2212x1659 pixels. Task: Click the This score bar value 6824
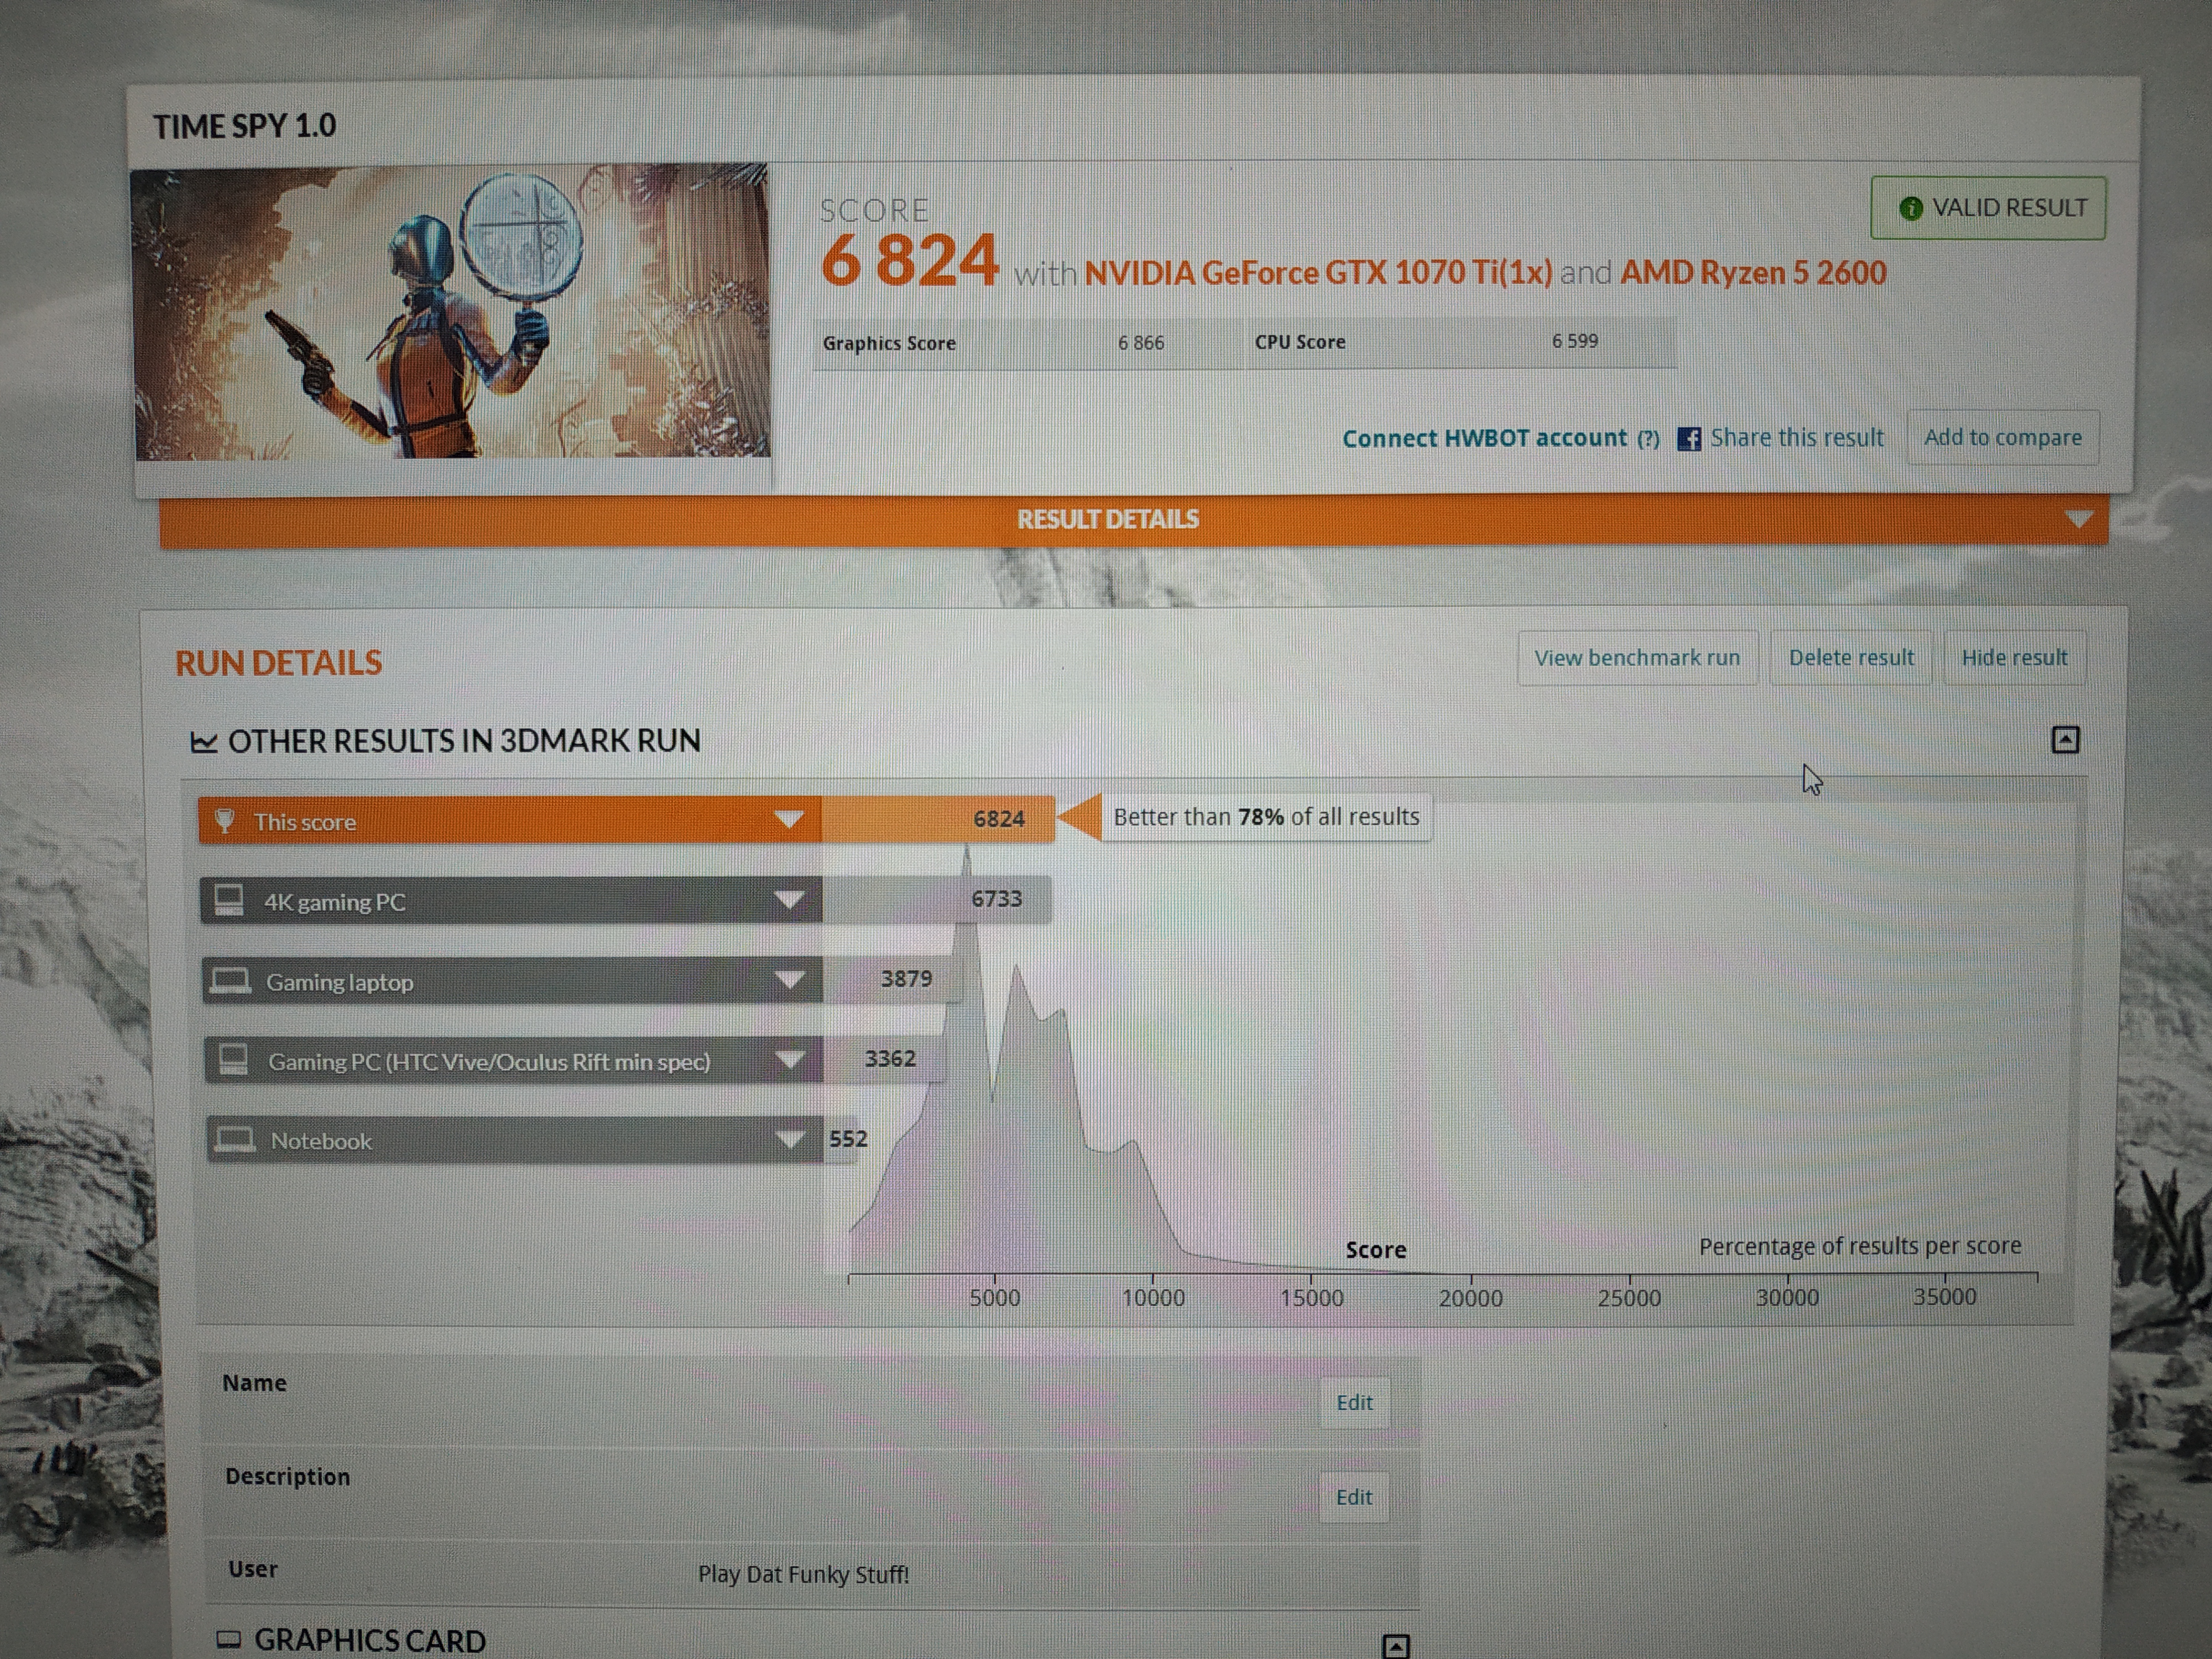point(999,819)
